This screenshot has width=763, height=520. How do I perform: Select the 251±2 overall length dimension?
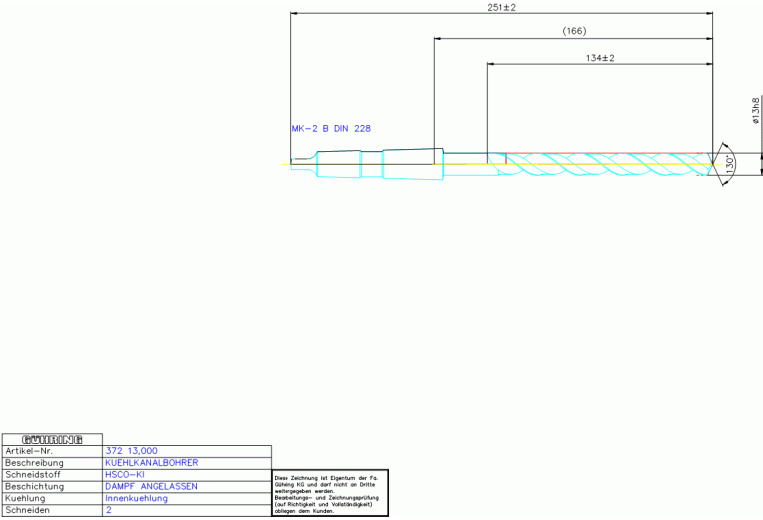point(500,7)
